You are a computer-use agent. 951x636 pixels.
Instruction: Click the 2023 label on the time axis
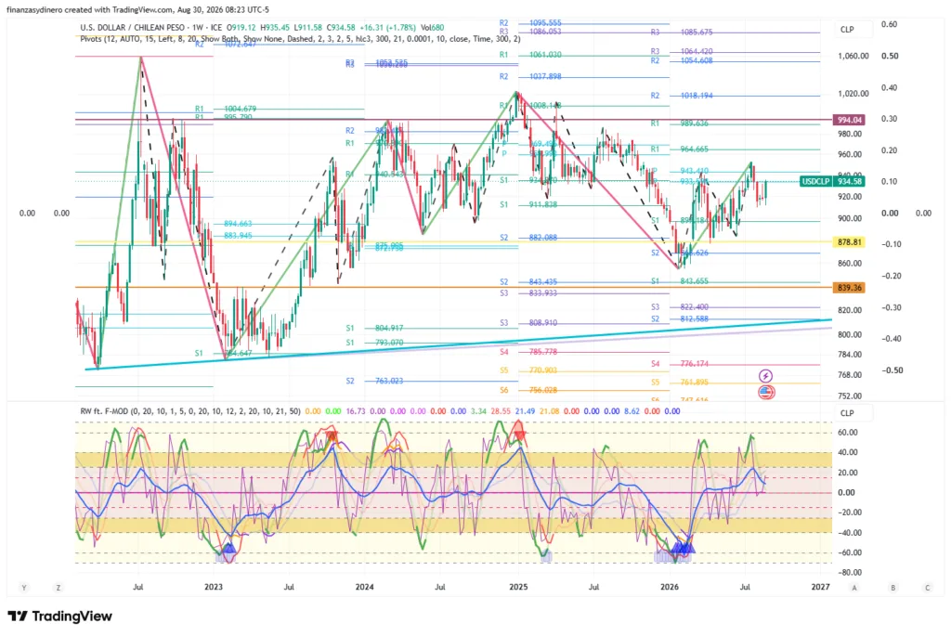214,586
